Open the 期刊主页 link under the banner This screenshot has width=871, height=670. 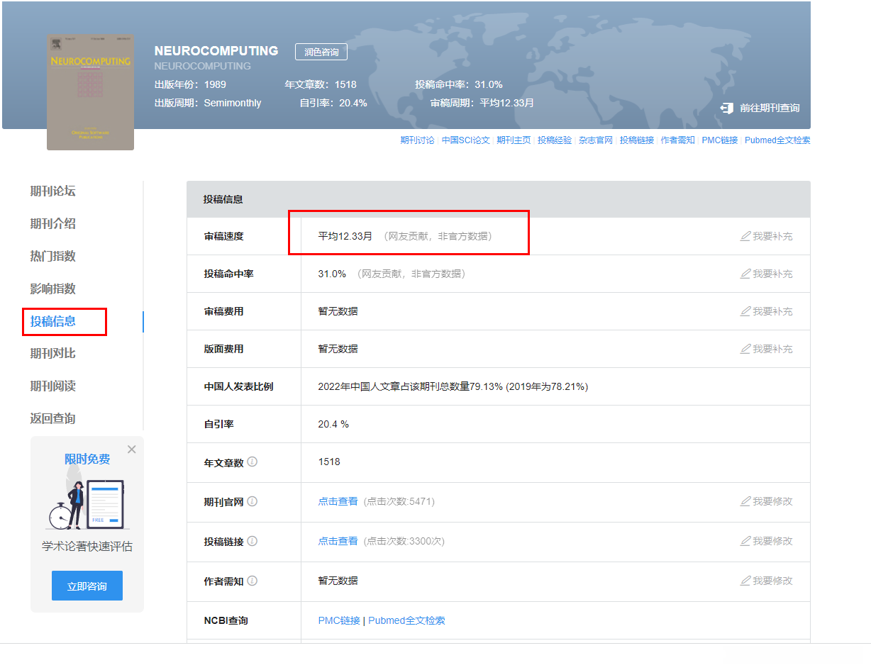click(x=514, y=140)
